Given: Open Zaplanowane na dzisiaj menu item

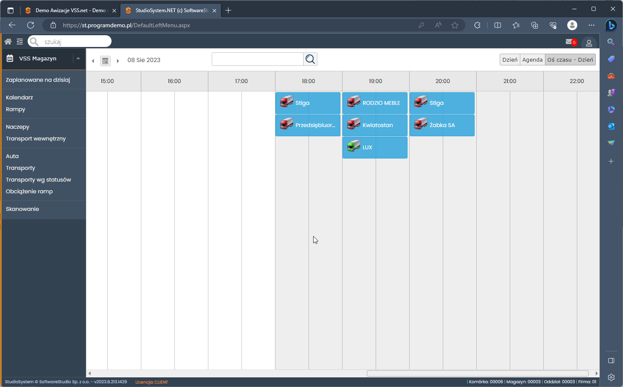Looking at the screenshot, I should pos(38,80).
